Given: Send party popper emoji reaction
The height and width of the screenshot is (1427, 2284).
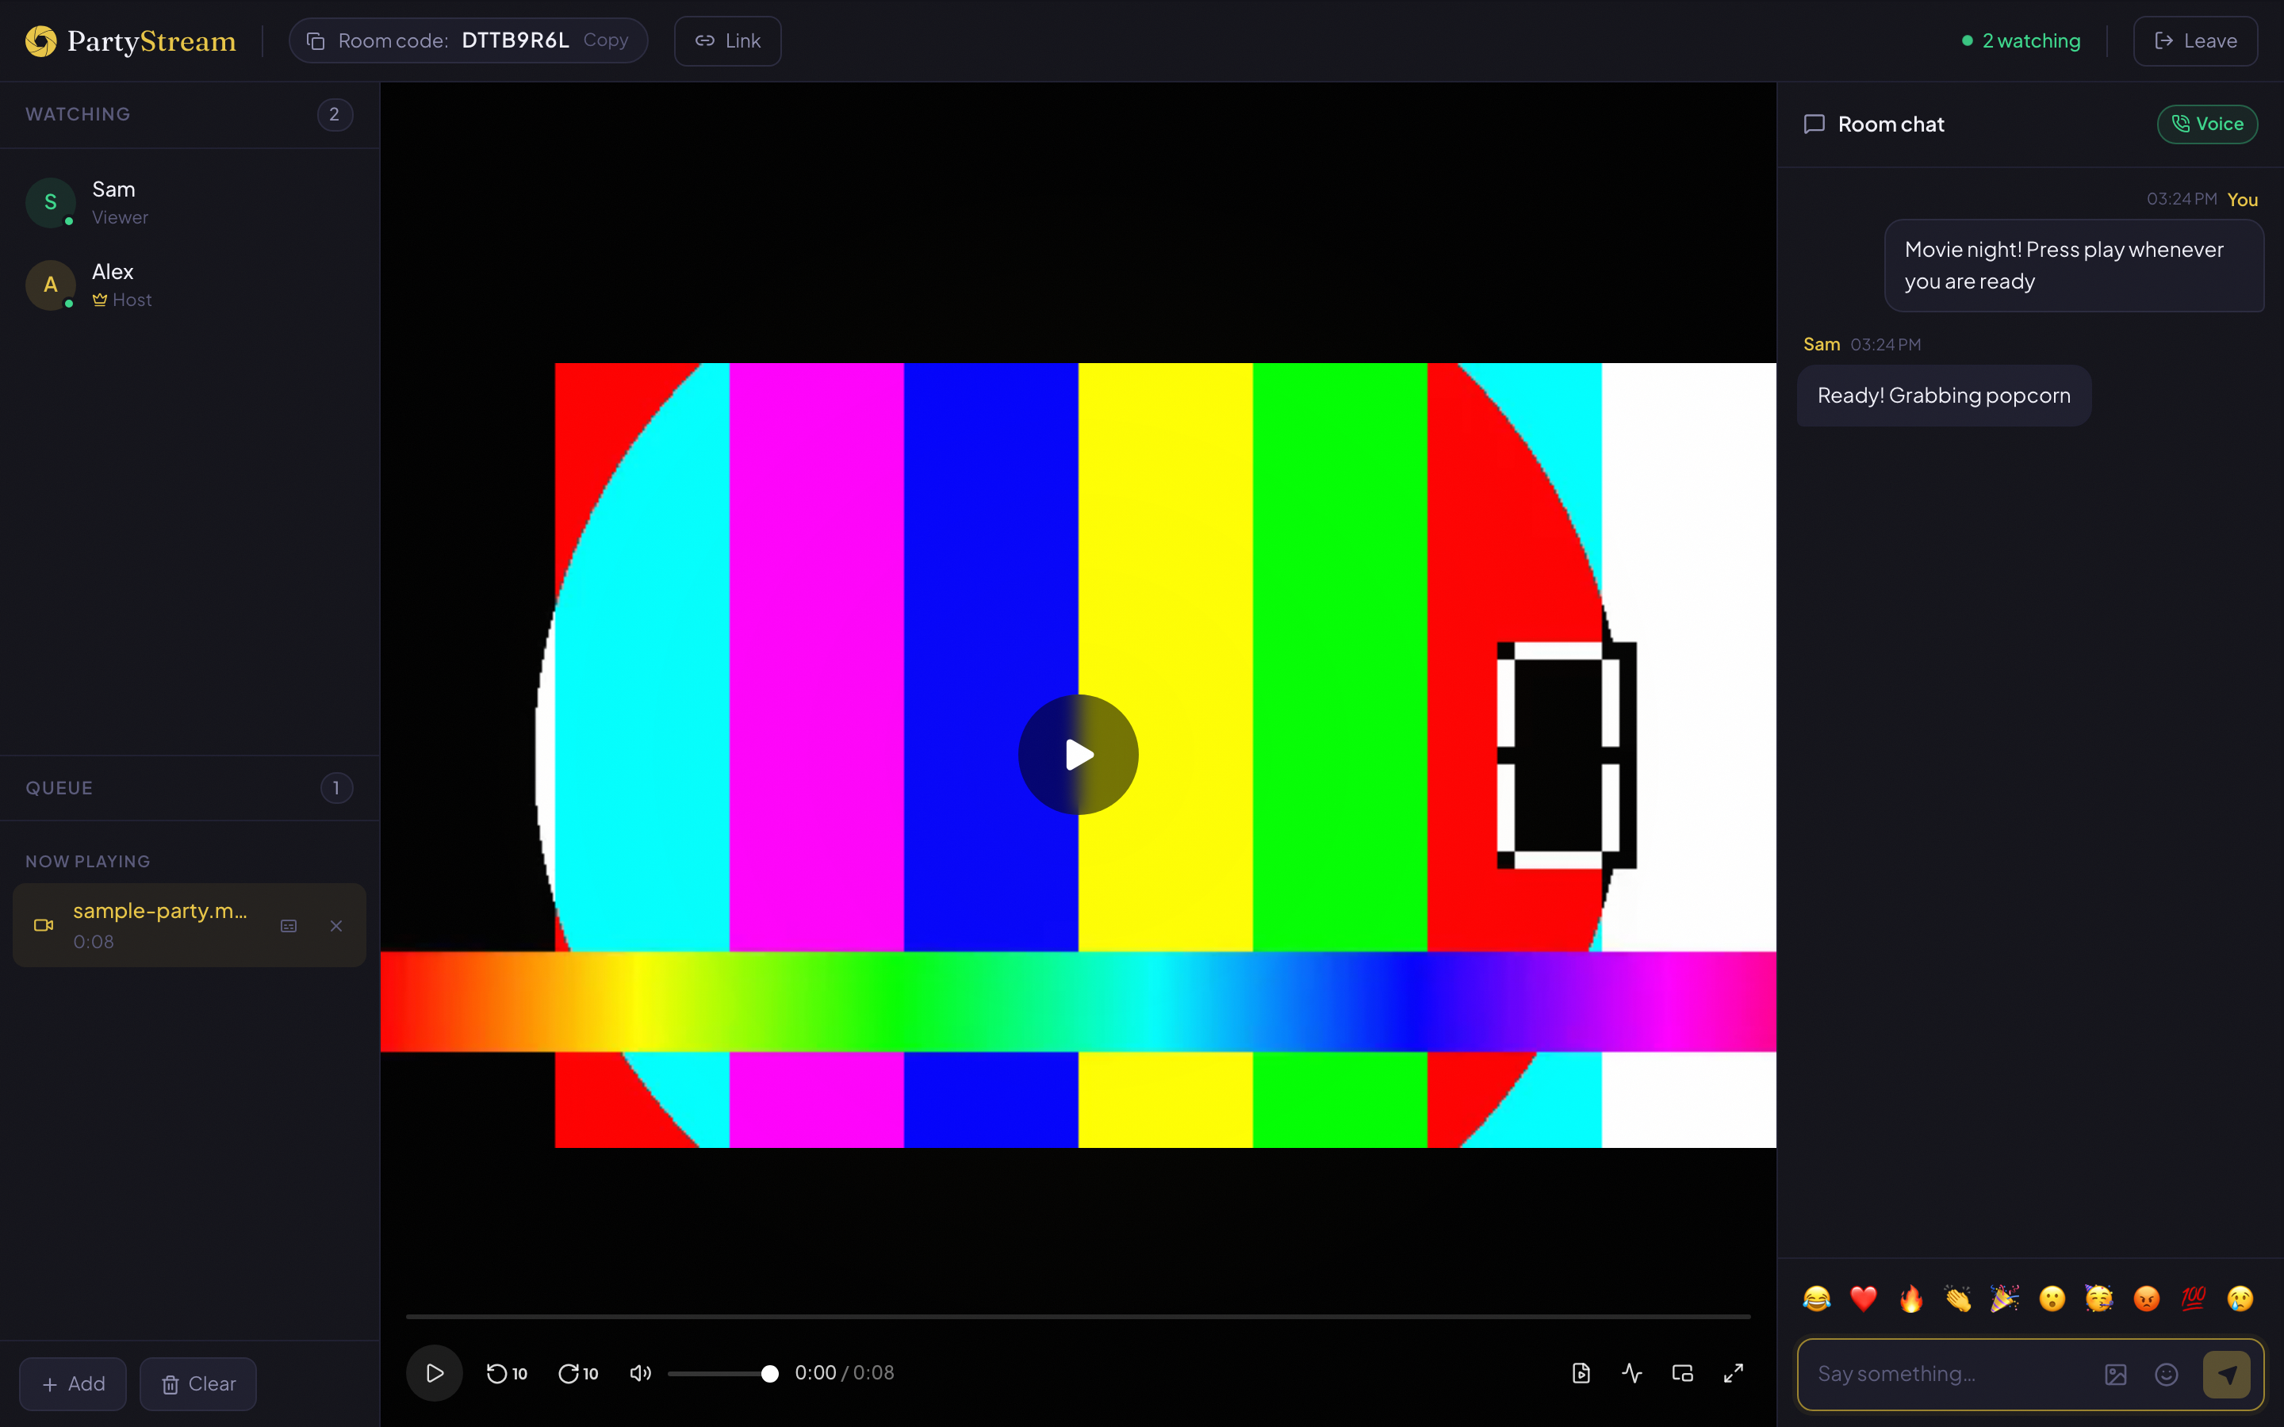Looking at the screenshot, I should (x=2005, y=1299).
